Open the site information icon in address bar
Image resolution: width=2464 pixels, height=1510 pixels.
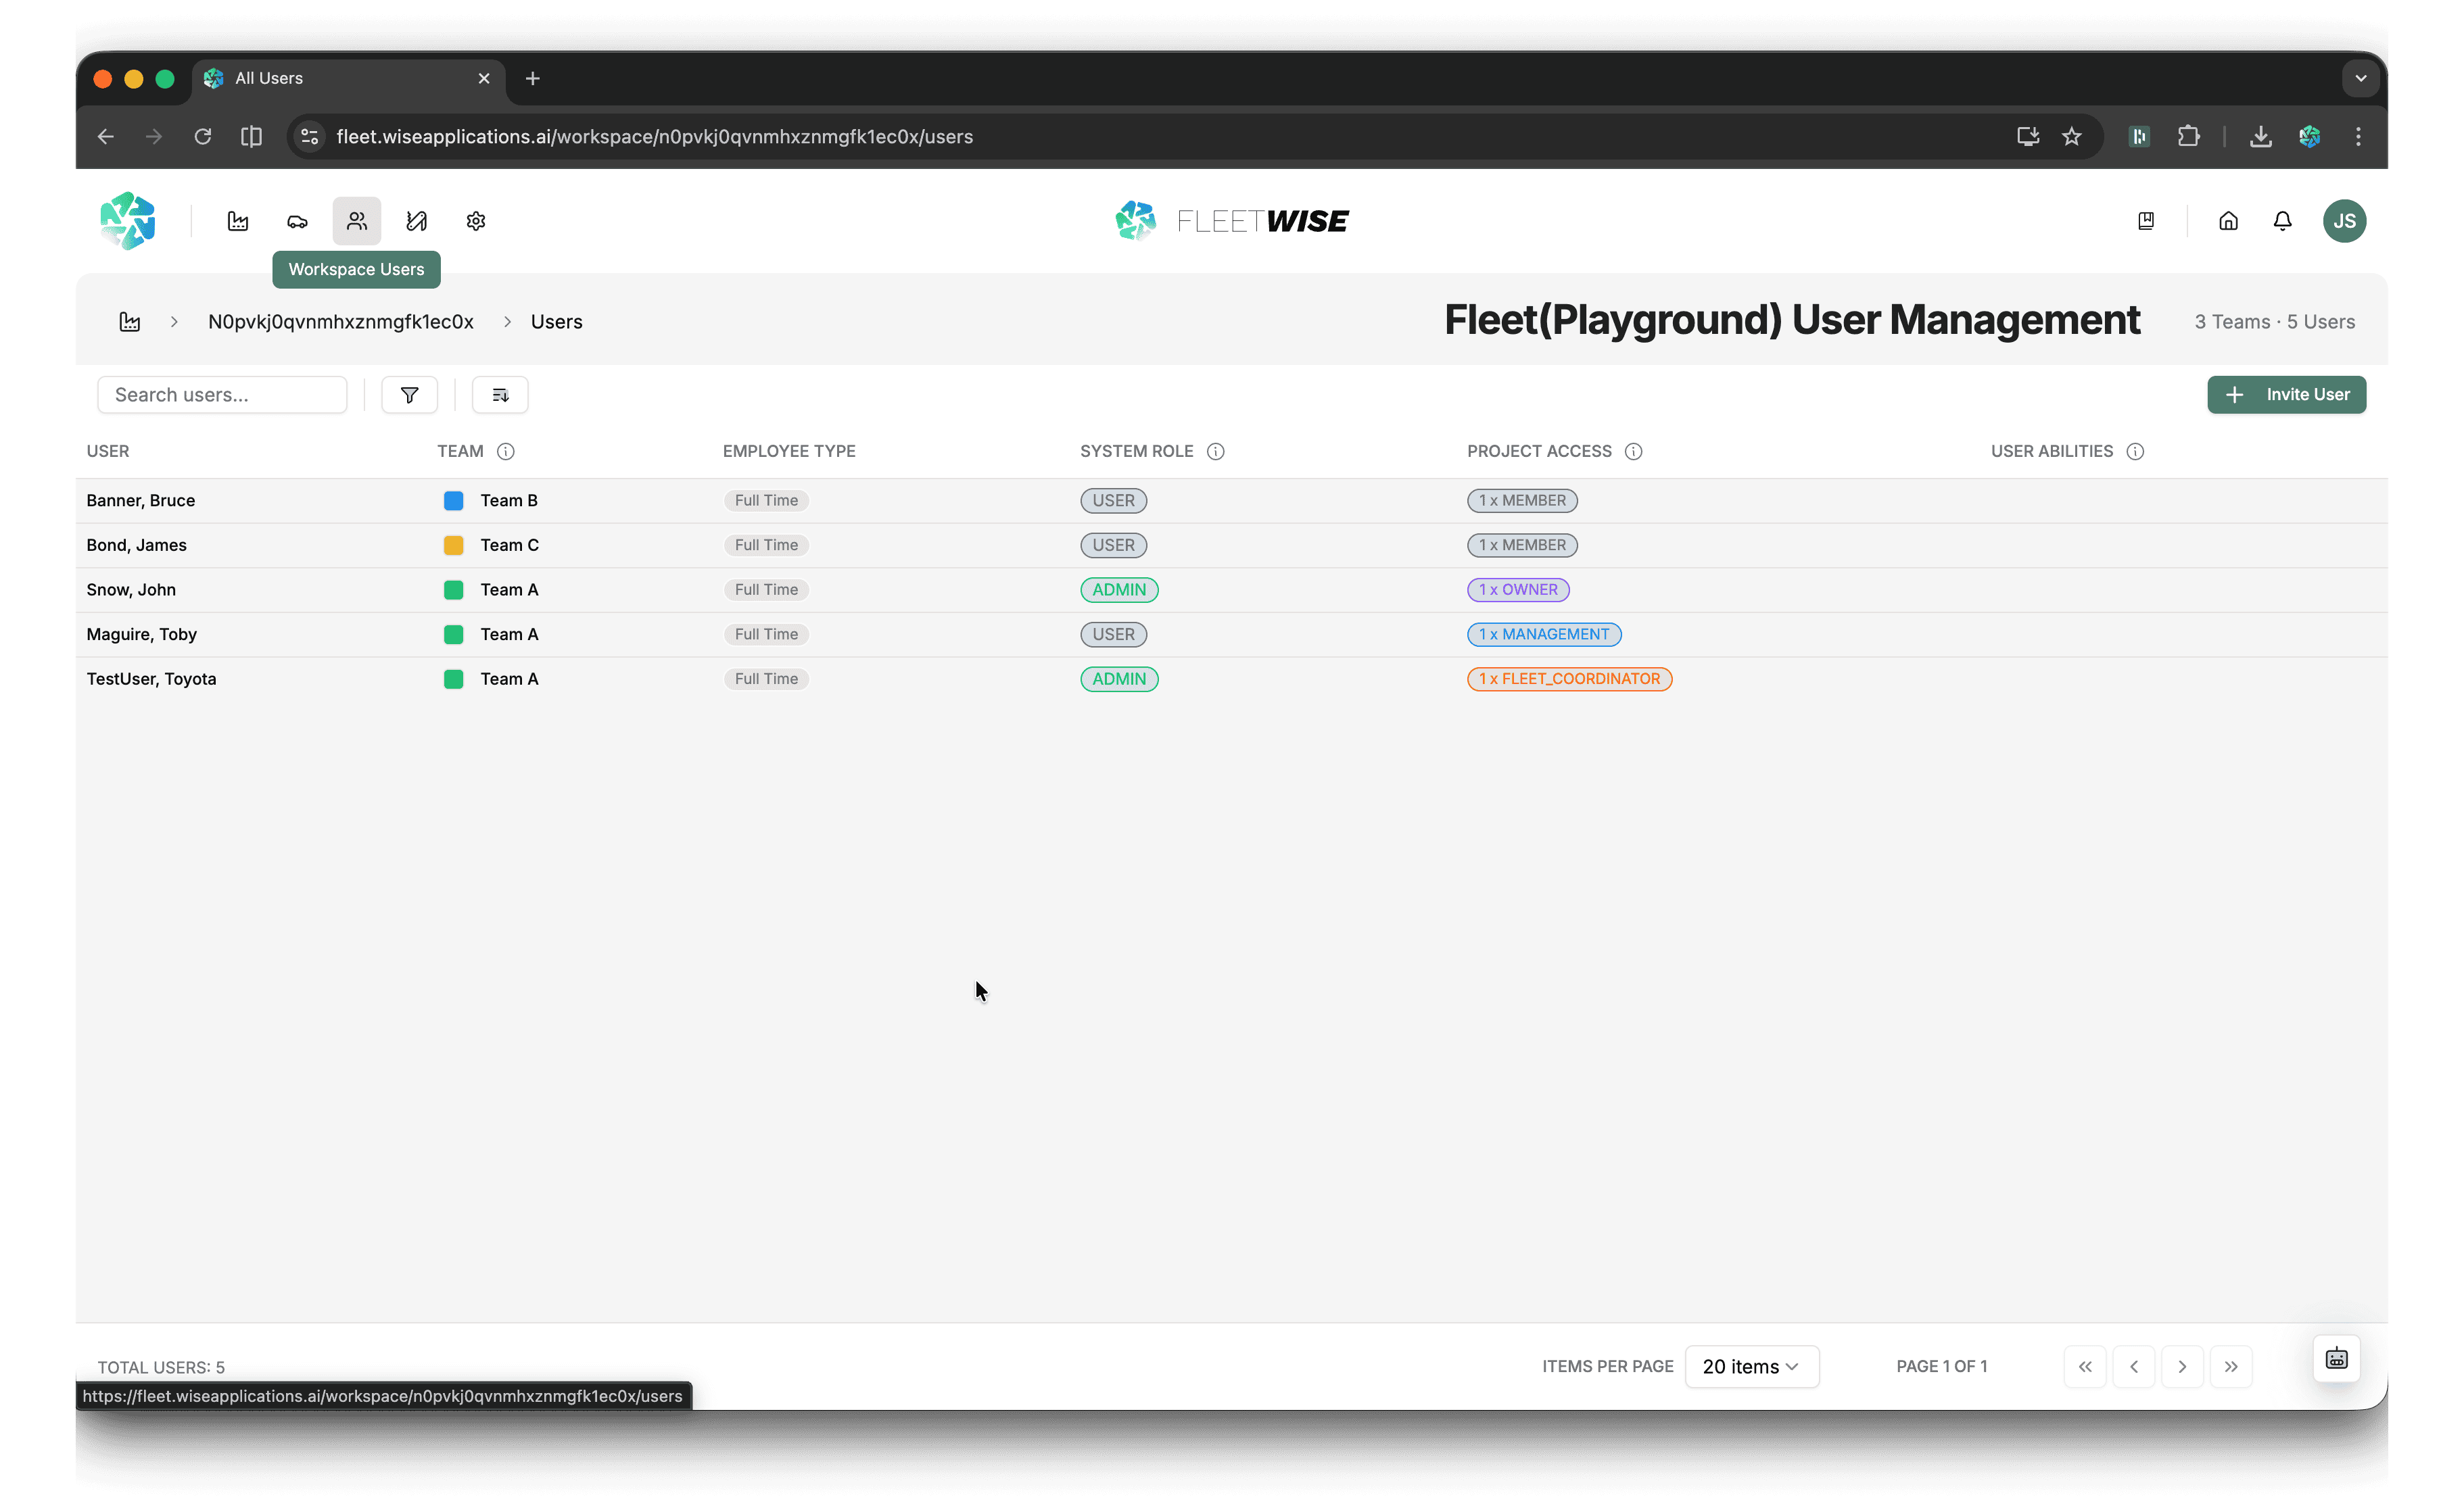(310, 136)
